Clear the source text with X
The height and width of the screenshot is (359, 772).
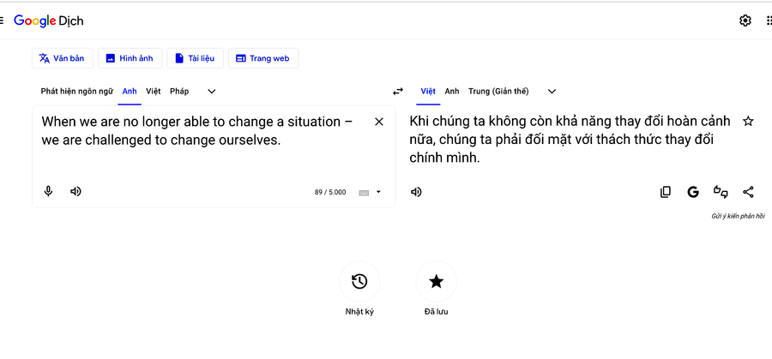pos(379,122)
